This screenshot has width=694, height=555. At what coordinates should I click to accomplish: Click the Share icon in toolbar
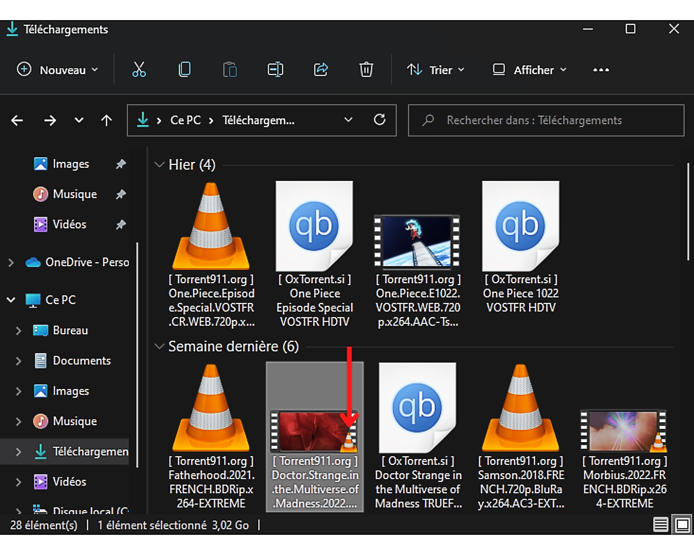pyautogui.click(x=321, y=69)
